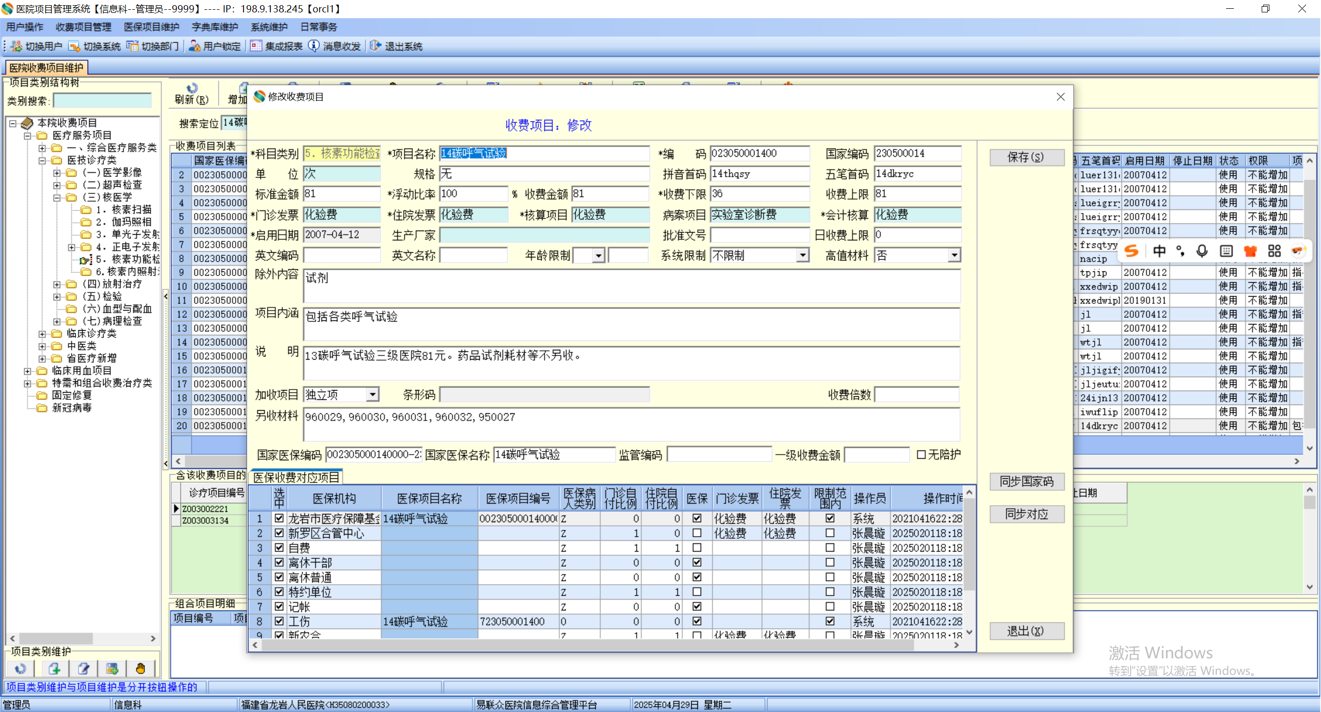This screenshot has height=712, width=1321.
Task: Toggle 医保 checkbox in 自费 row
Action: (697, 547)
